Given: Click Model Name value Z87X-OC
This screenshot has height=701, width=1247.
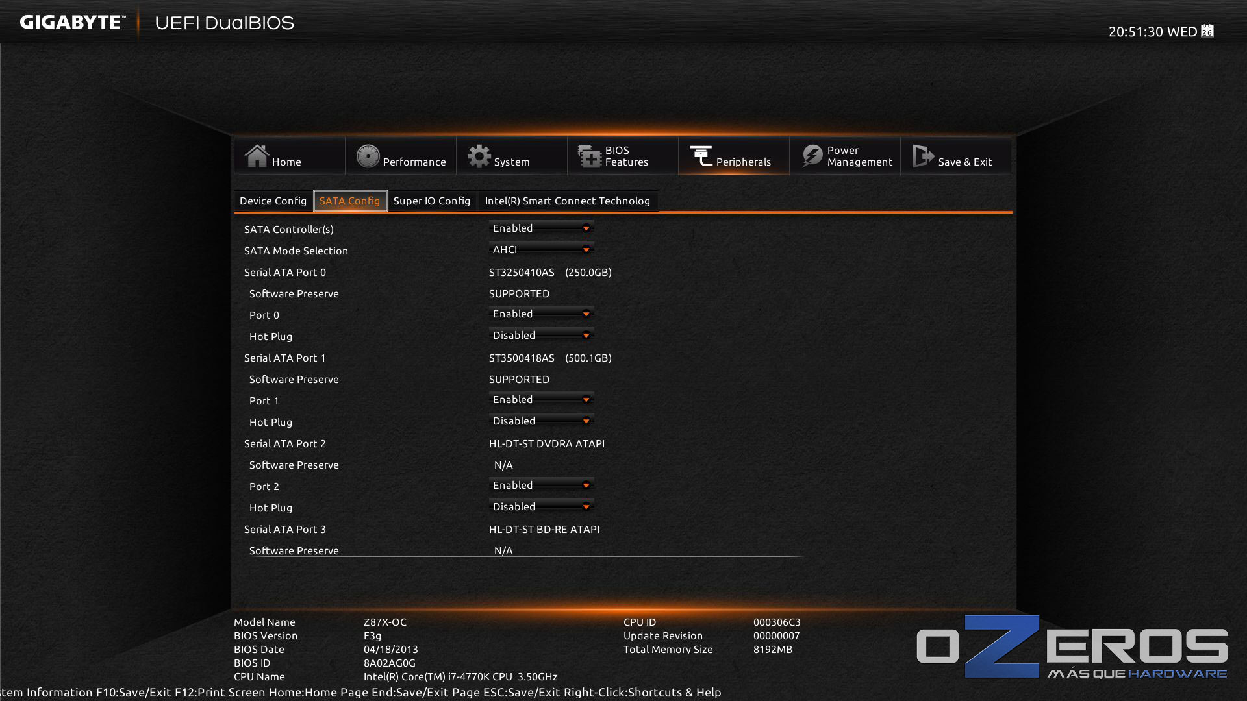Looking at the screenshot, I should click(x=385, y=622).
